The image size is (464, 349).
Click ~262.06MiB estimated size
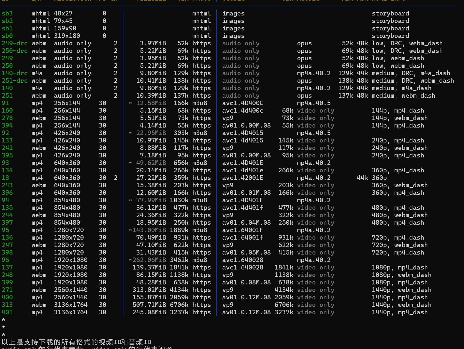tap(147, 260)
